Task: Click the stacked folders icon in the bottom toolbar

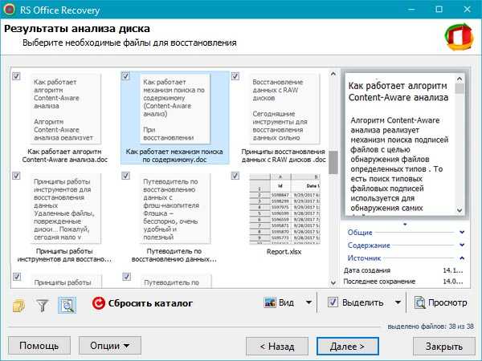Action: point(18,305)
